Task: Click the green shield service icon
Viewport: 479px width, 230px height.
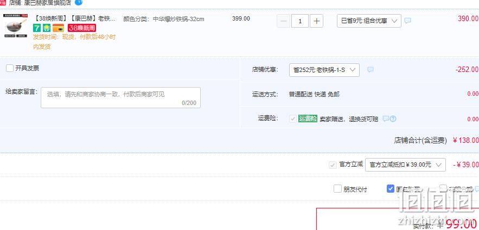Action: 47,28
